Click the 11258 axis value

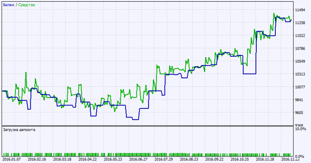(300, 23)
